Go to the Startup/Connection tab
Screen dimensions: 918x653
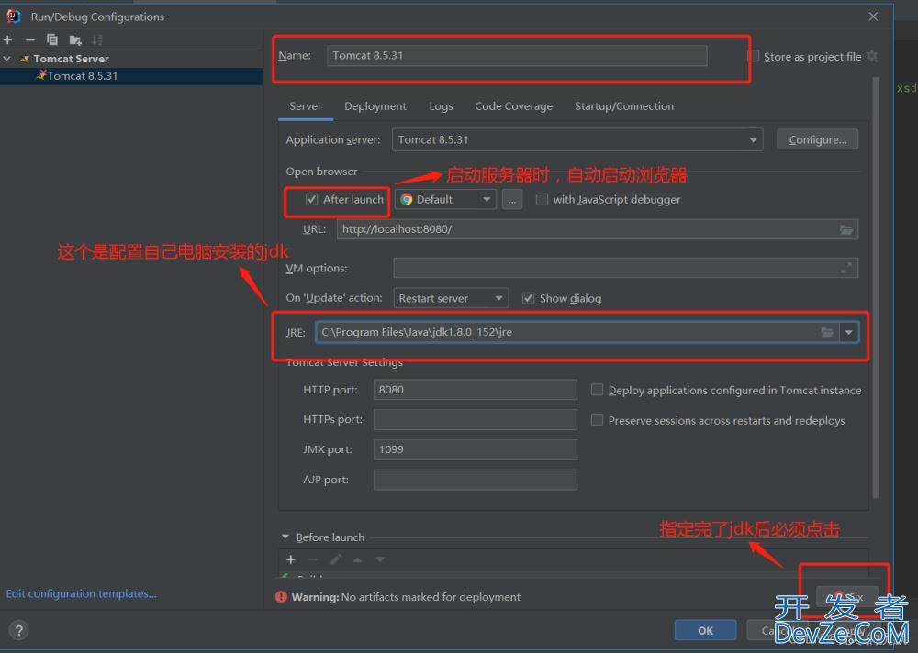tap(624, 105)
